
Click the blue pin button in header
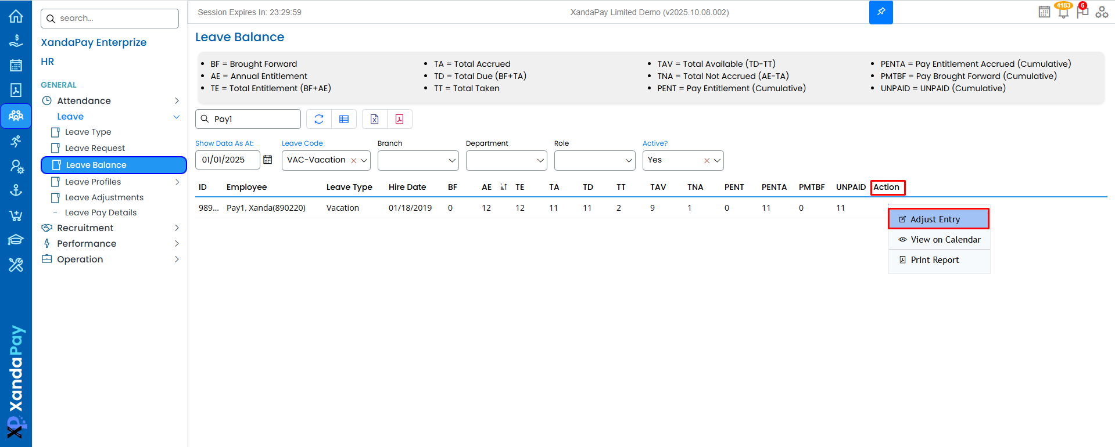tap(881, 12)
